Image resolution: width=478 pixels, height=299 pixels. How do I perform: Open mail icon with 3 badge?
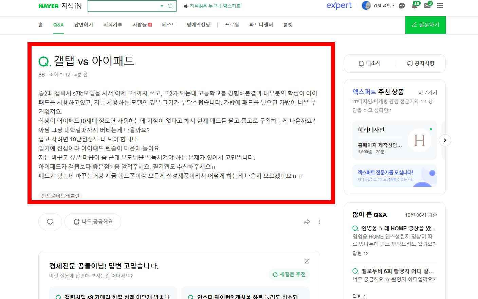(x=428, y=5)
